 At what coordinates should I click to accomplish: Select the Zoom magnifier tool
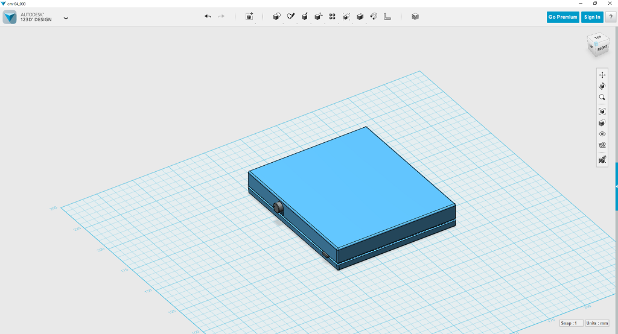pyautogui.click(x=602, y=98)
